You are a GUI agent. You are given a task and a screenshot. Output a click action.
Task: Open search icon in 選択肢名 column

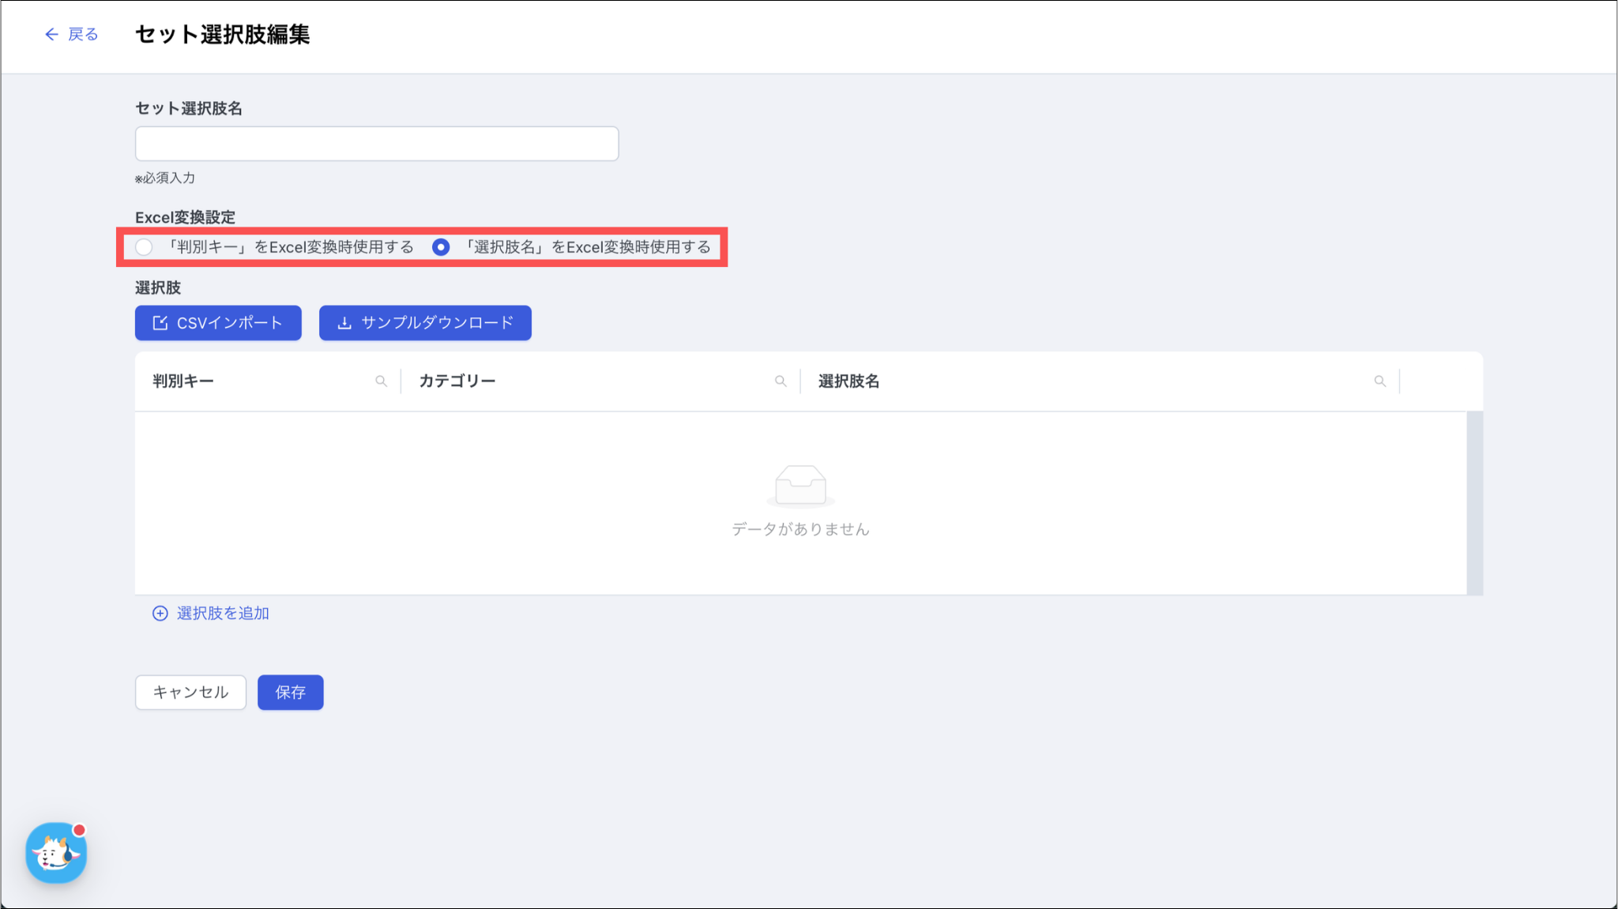(x=1379, y=381)
